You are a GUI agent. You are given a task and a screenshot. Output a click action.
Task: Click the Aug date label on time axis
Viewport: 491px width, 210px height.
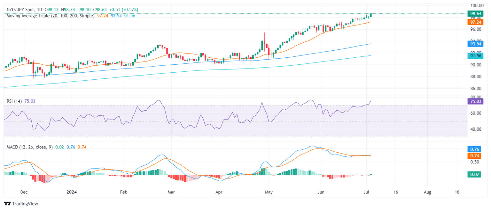tap(427, 192)
